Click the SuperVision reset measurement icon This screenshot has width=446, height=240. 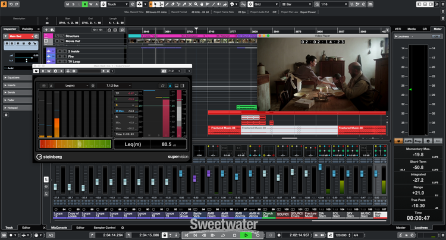pyautogui.click(x=163, y=86)
